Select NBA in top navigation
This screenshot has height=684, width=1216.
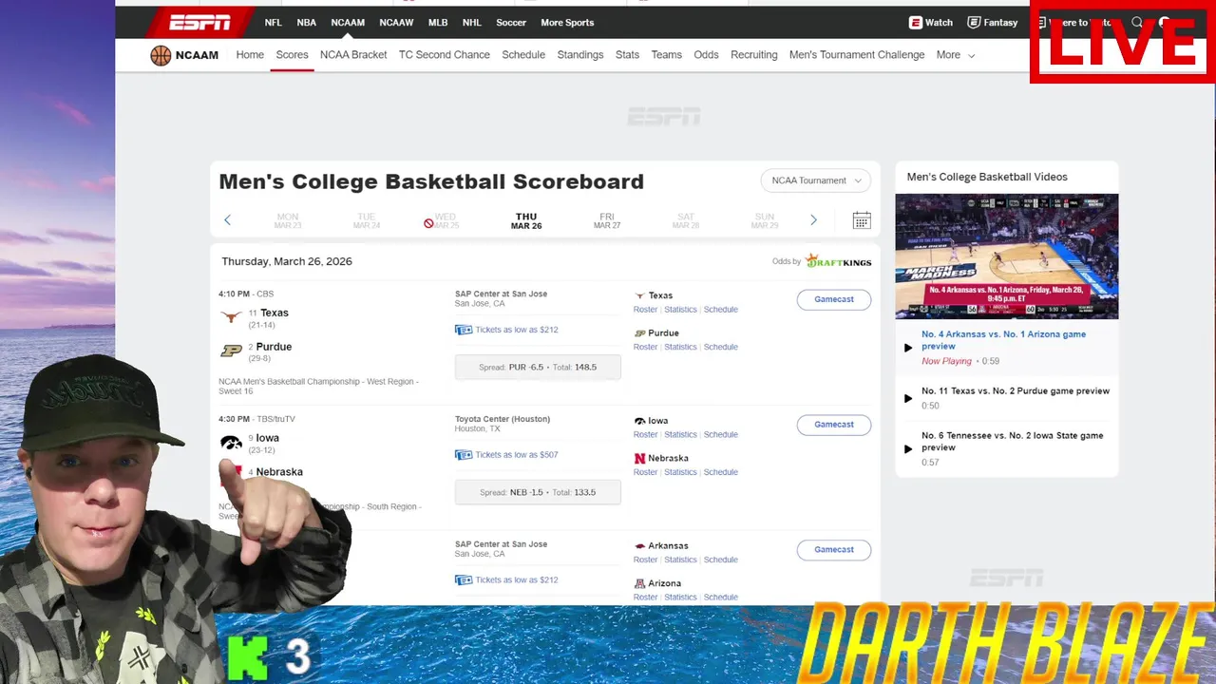[306, 23]
